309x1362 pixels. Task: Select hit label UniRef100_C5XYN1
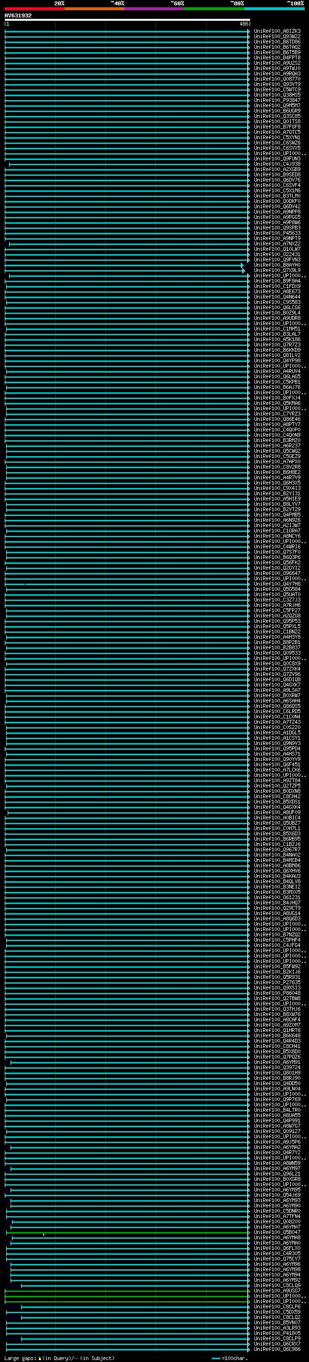click(277, 138)
